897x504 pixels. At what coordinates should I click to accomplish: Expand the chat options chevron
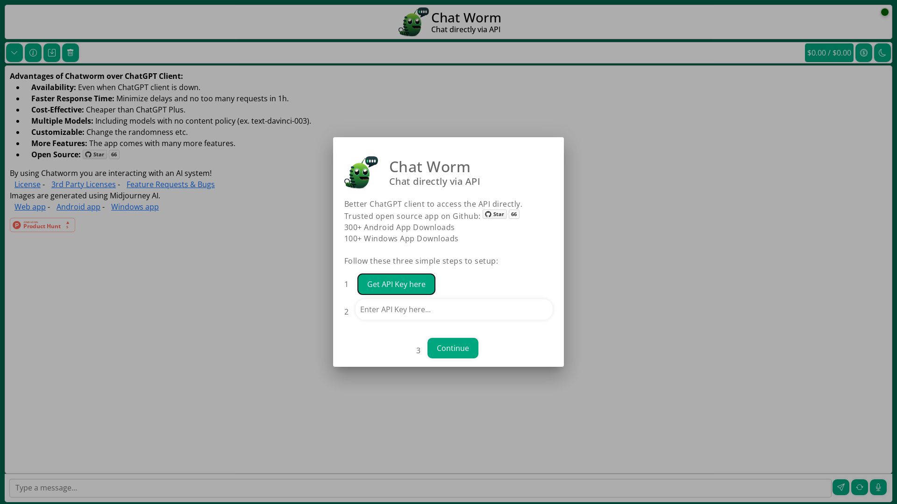tap(14, 53)
